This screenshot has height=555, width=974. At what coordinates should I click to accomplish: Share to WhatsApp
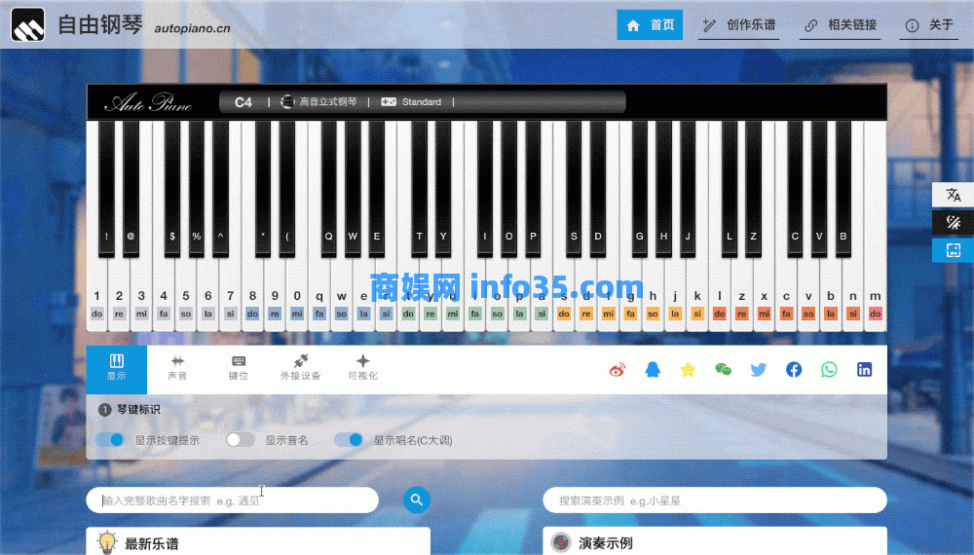829,370
